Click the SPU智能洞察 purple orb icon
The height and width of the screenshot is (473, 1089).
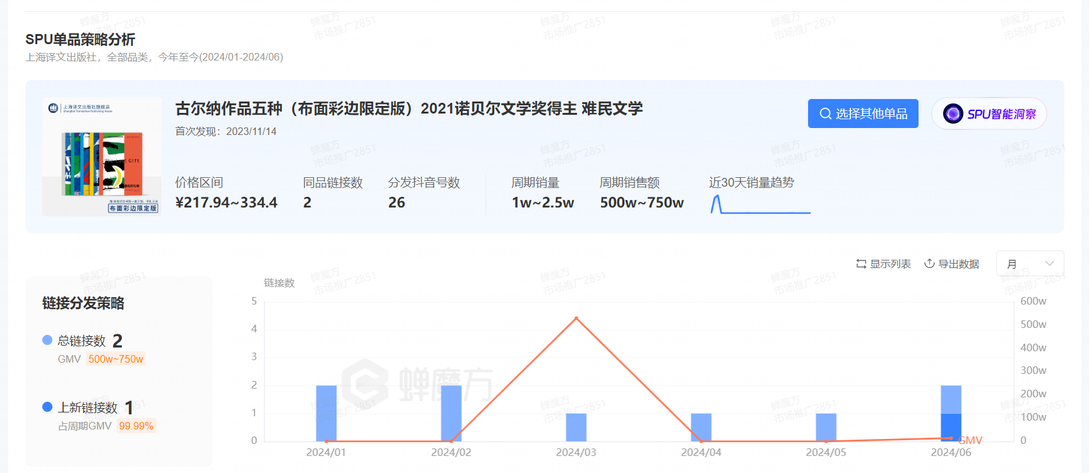[953, 114]
